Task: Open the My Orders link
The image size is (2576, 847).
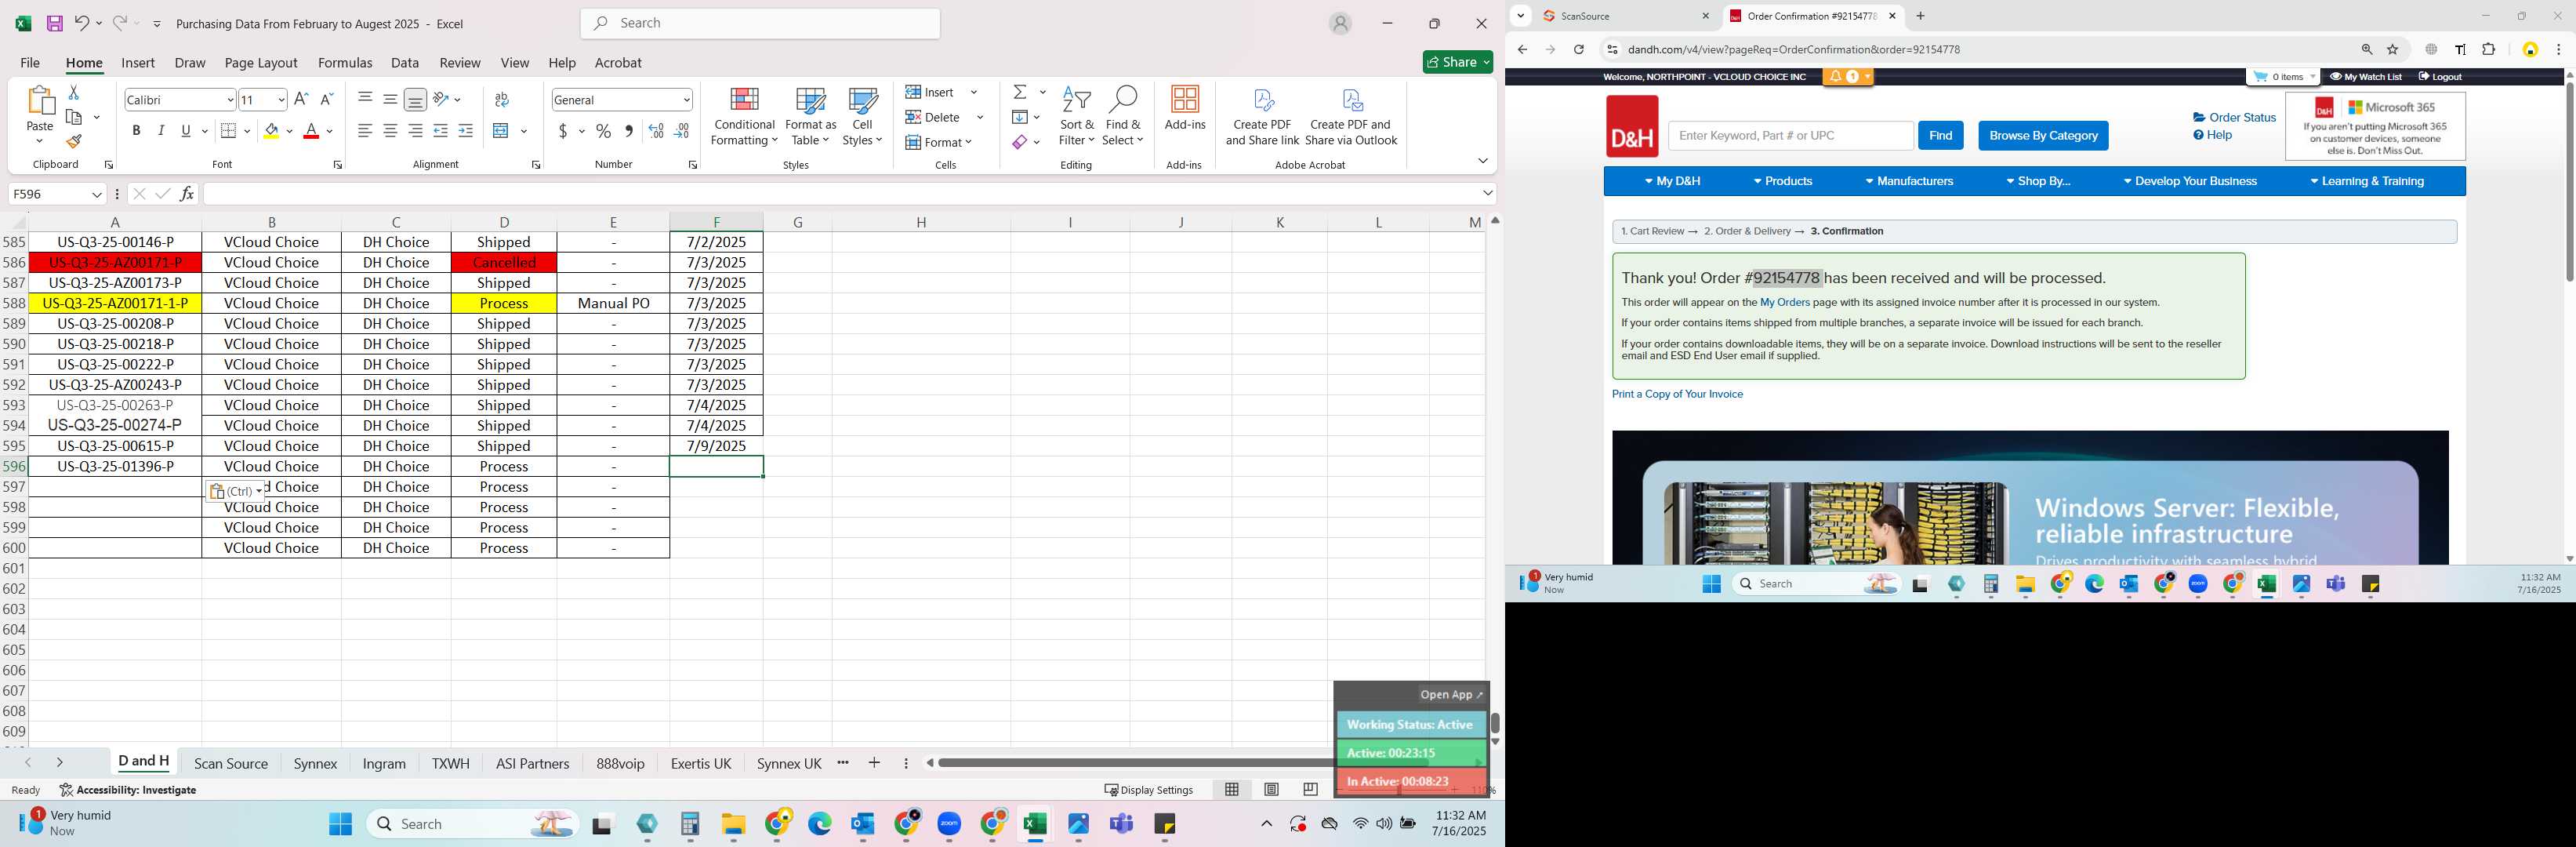Action: click(1785, 303)
